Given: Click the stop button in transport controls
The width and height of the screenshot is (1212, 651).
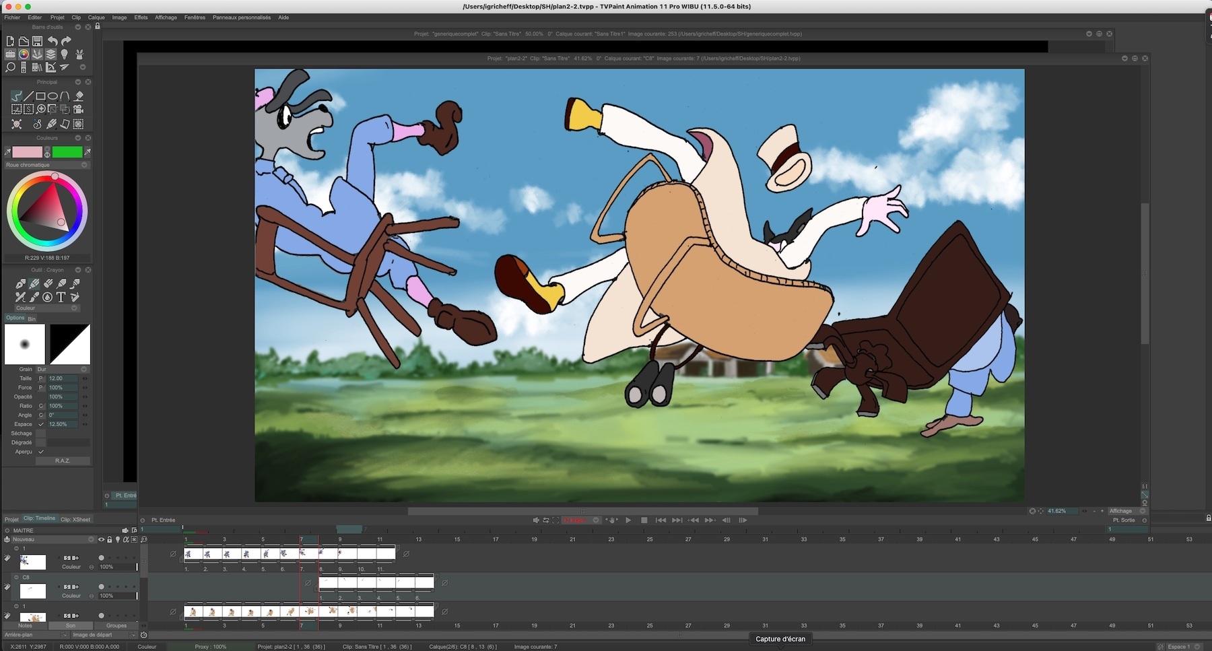Looking at the screenshot, I should coord(644,520).
